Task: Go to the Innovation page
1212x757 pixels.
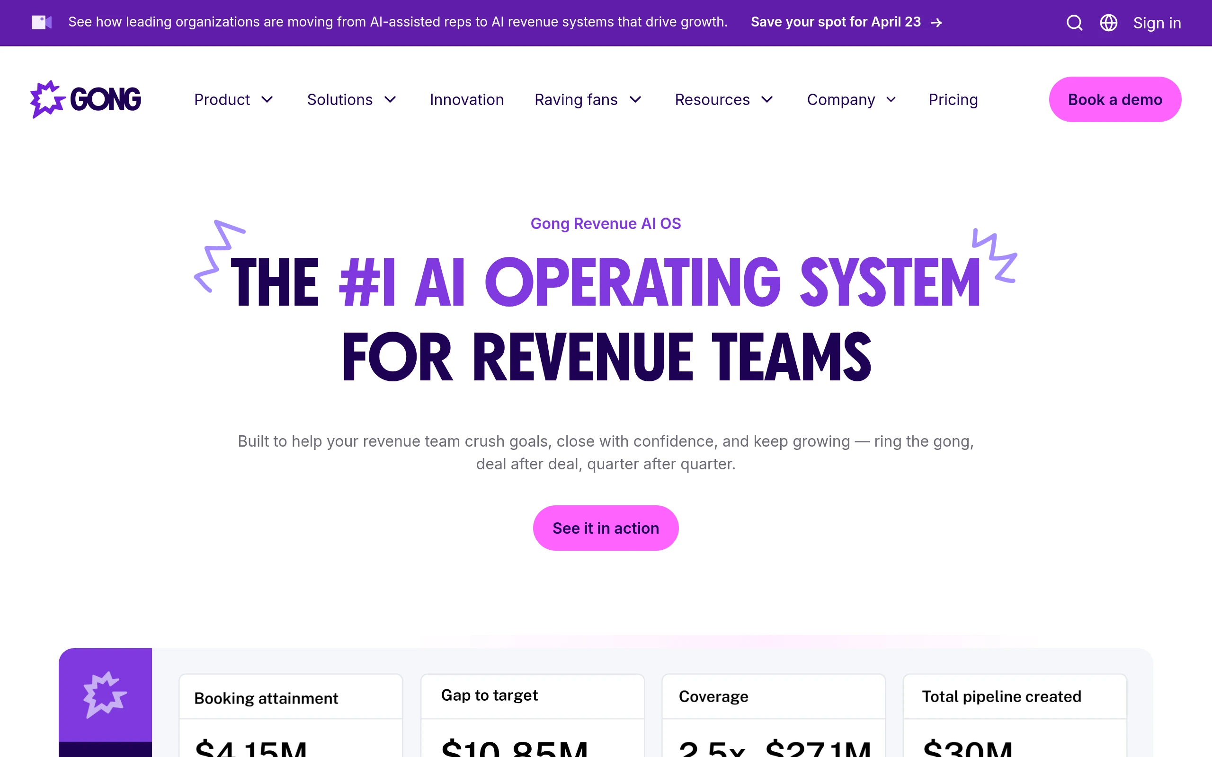Action: tap(467, 100)
